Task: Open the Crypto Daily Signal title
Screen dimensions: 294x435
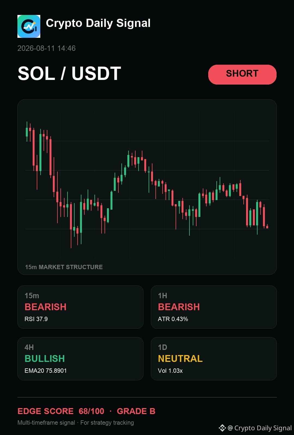Action: point(98,23)
